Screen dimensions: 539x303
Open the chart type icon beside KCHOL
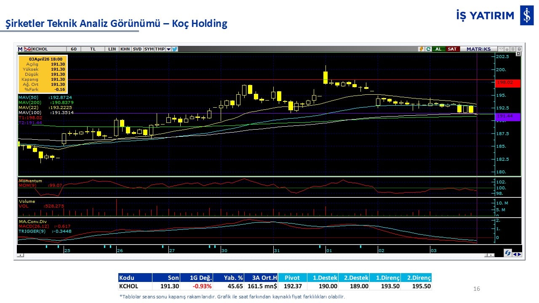click(28, 49)
